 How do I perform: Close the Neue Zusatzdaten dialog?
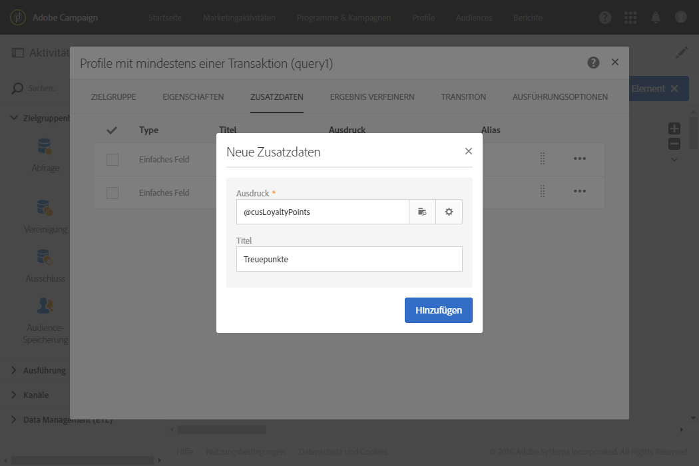(469, 151)
